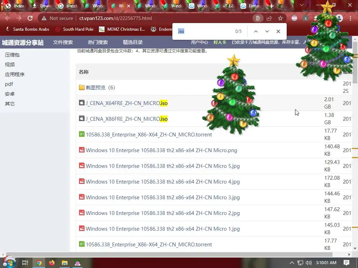
Task: Click folder icon beside 截图预览
Action: pyautogui.click(x=82, y=87)
